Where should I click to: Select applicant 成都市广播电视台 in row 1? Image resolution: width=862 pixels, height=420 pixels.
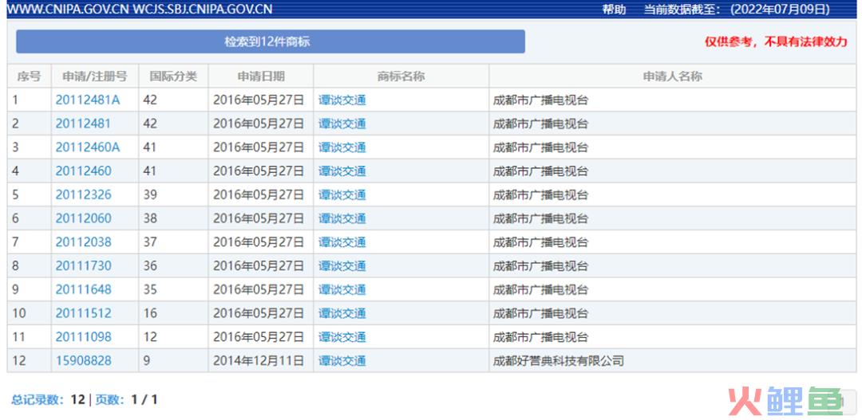(x=540, y=100)
